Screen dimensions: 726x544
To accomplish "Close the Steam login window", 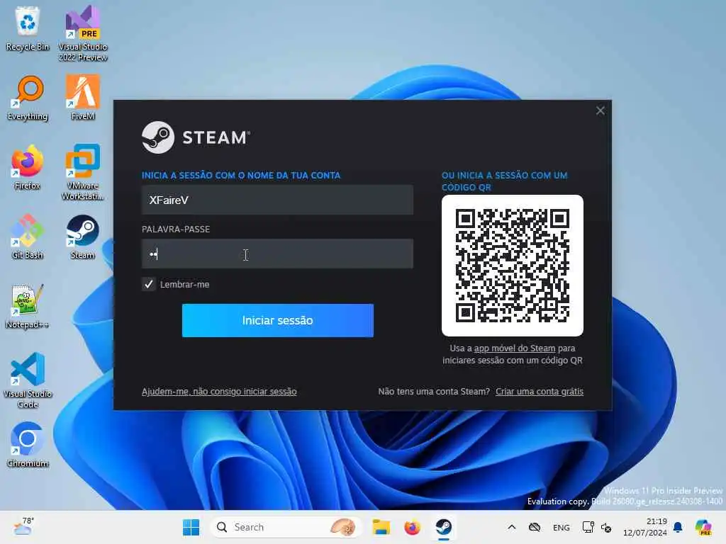I will click(600, 110).
